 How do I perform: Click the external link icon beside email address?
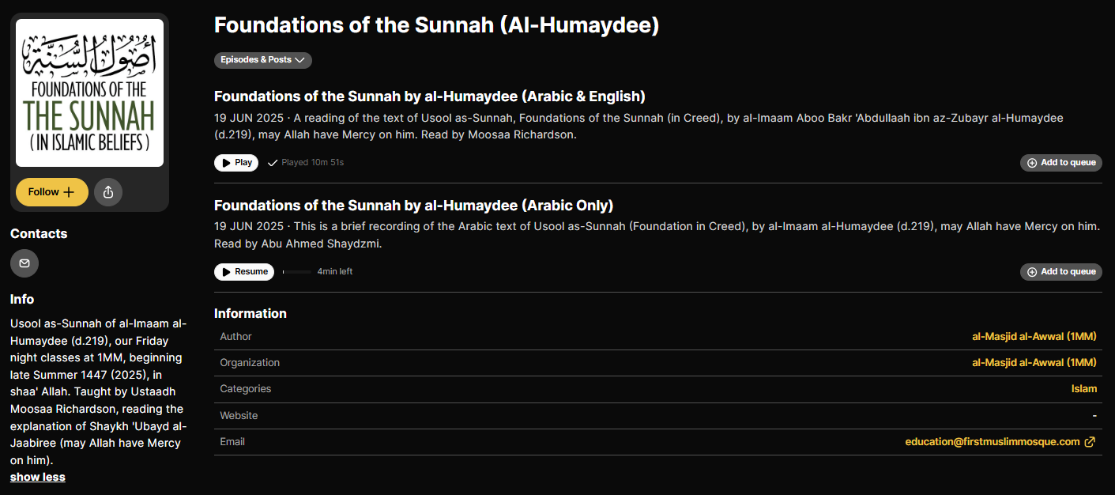[1090, 442]
